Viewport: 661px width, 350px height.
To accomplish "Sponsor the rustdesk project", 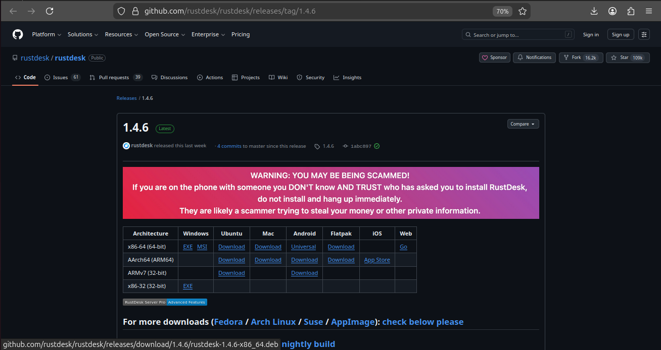I will (494, 57).
